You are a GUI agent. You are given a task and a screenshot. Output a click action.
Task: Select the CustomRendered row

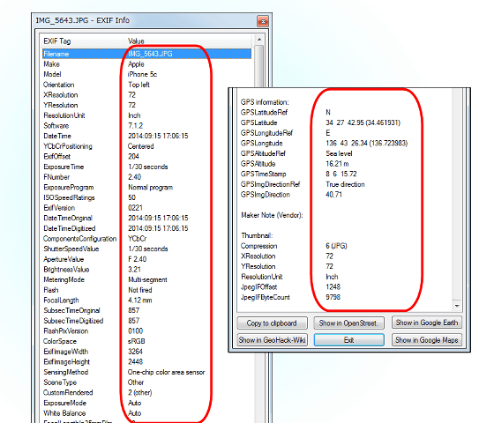tap(146, 392)
